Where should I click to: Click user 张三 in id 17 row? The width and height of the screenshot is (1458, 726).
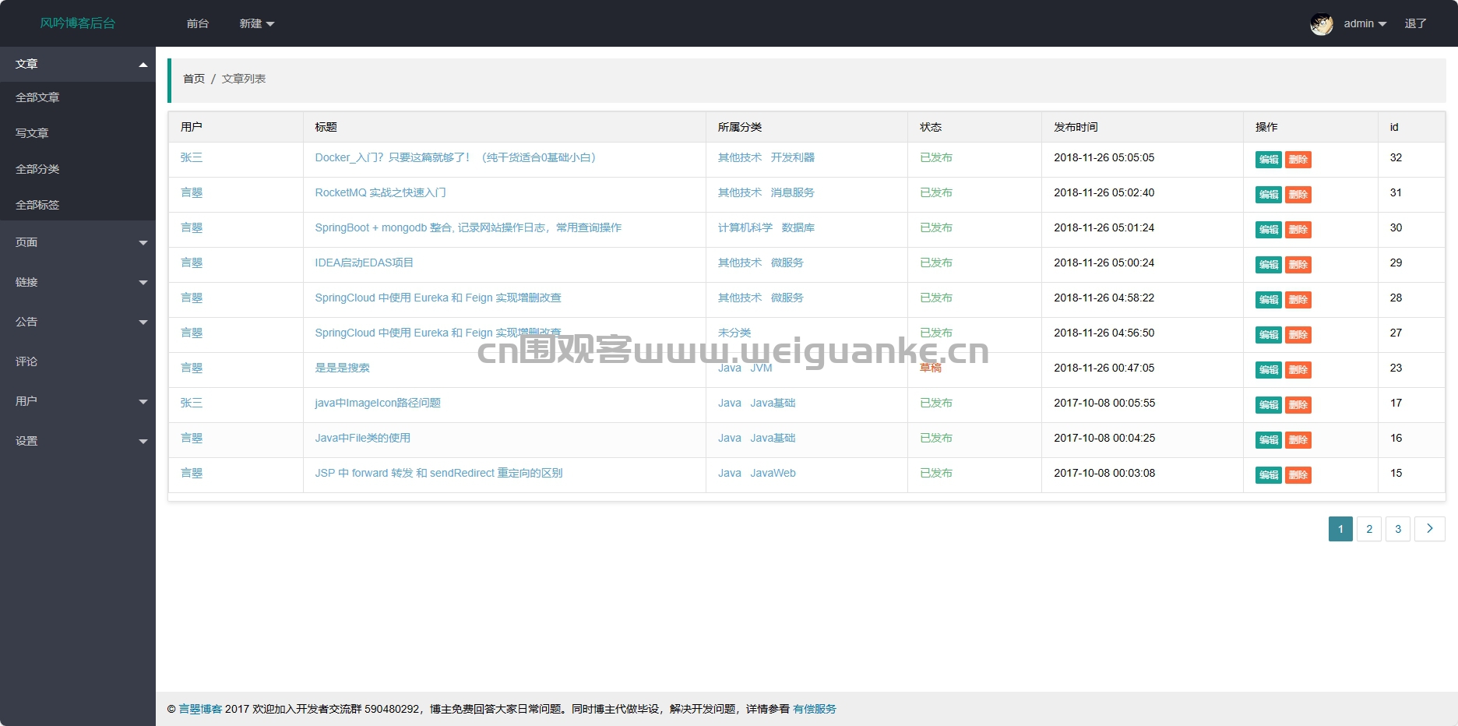(192, 403)
